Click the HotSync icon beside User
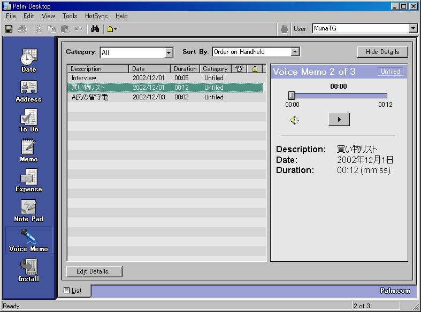The height and width of the screenshot is (312, 421). [x=285, y=29]
